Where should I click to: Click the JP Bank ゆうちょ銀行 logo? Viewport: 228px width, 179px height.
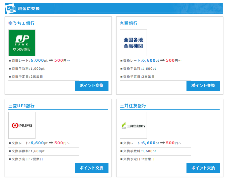(x=22, y=43)
